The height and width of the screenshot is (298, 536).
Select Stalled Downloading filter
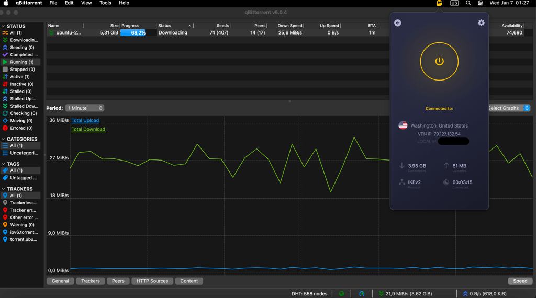click(x=20, y=106)
